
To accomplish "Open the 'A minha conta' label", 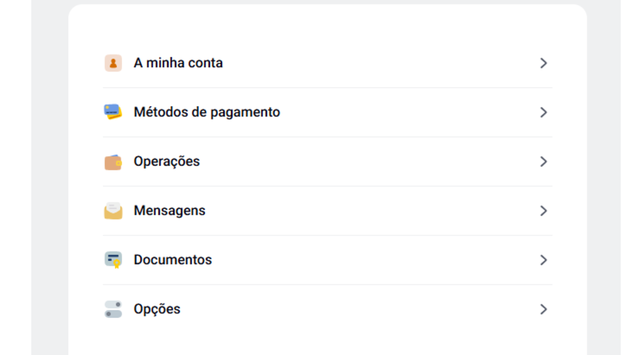I will click(178, 63).
